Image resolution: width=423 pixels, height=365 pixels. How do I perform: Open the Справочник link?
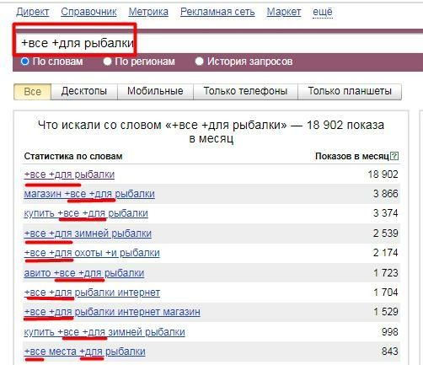[x=88, y=12]
